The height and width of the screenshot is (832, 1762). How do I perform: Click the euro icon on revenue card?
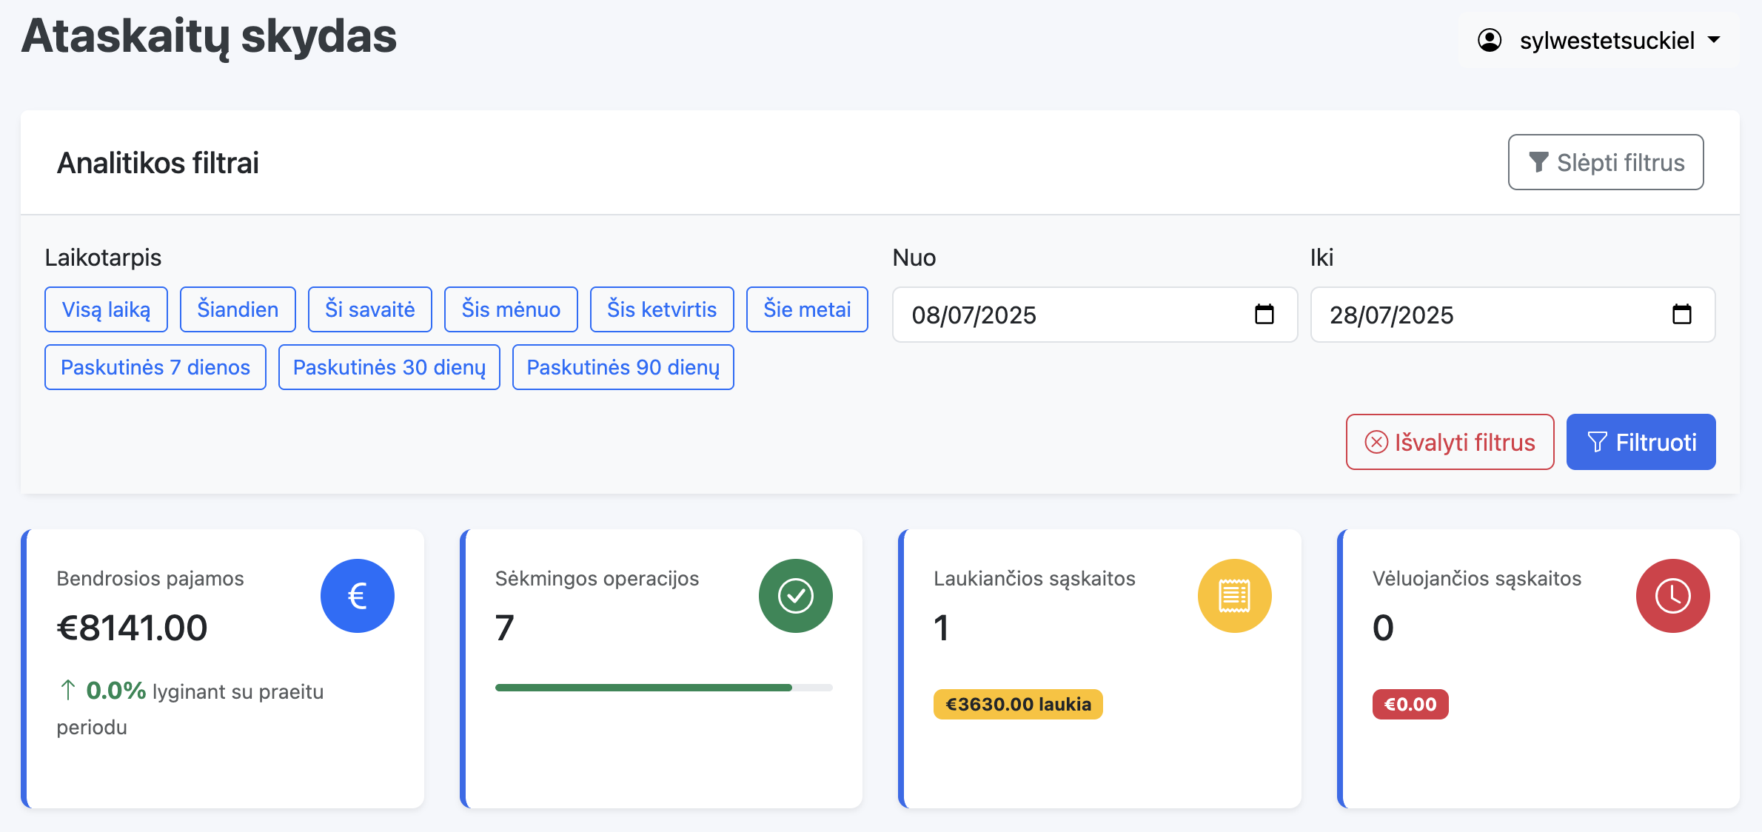(357, 596)
